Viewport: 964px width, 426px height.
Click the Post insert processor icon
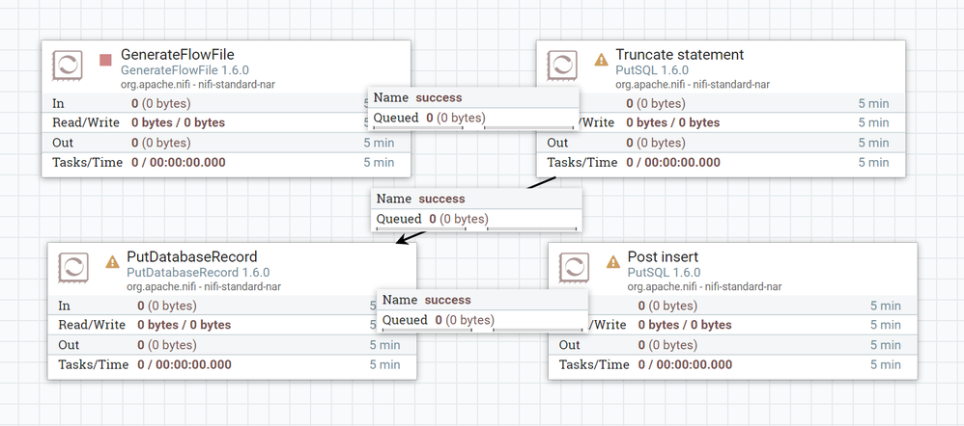tap(575, 270)
